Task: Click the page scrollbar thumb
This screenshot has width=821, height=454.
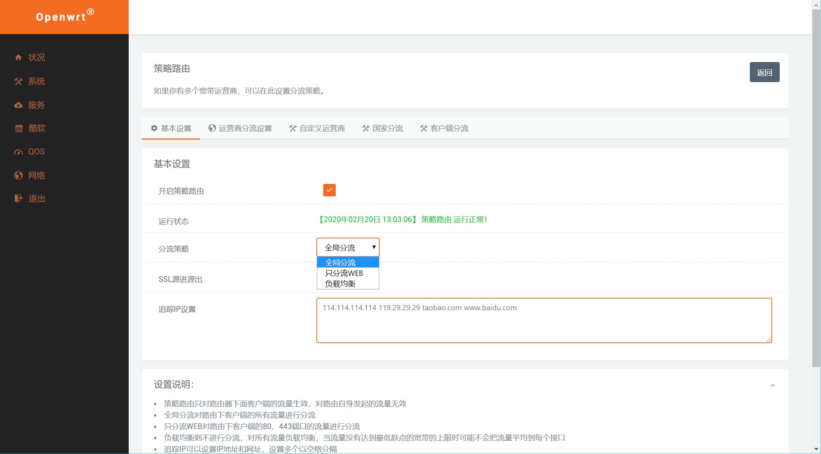Action: [816, 188]
